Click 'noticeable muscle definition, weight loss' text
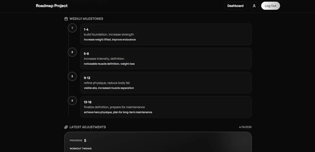This screenshot has width=315, height=152. [x=109, y=64]
